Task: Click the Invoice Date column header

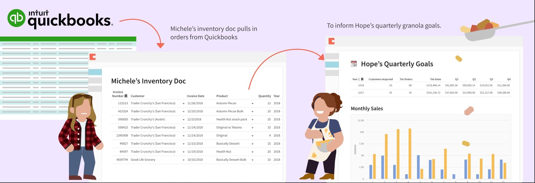Action: [x=196, y=96]
